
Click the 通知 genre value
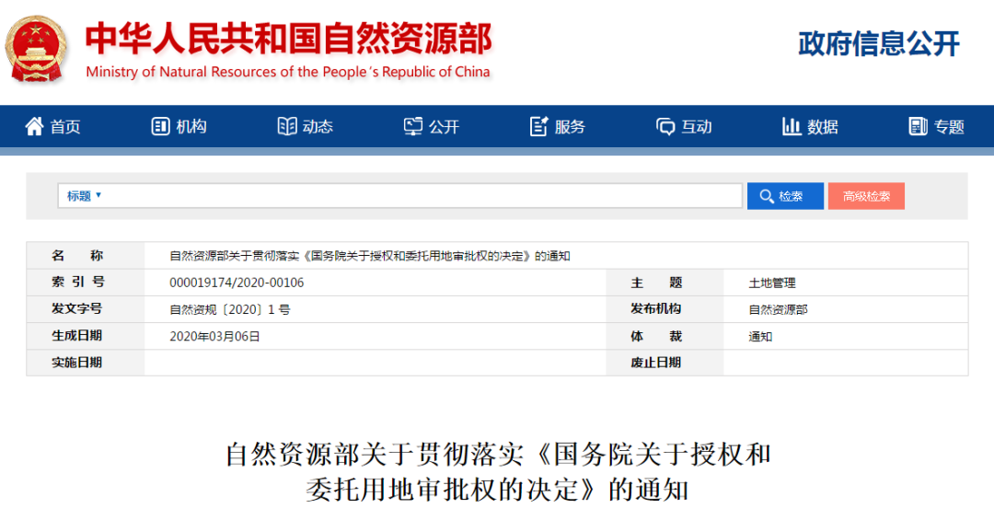[760, 336]
